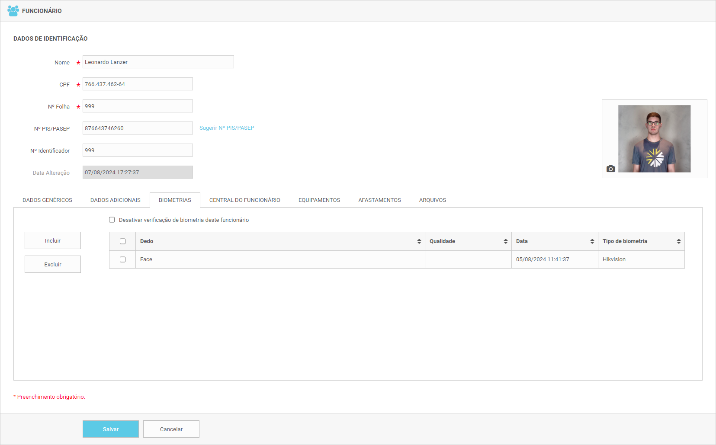The width and height of the screenshot is (716, 445).
Task: Show the Afastamentos tab
Action: coord(379,200)
